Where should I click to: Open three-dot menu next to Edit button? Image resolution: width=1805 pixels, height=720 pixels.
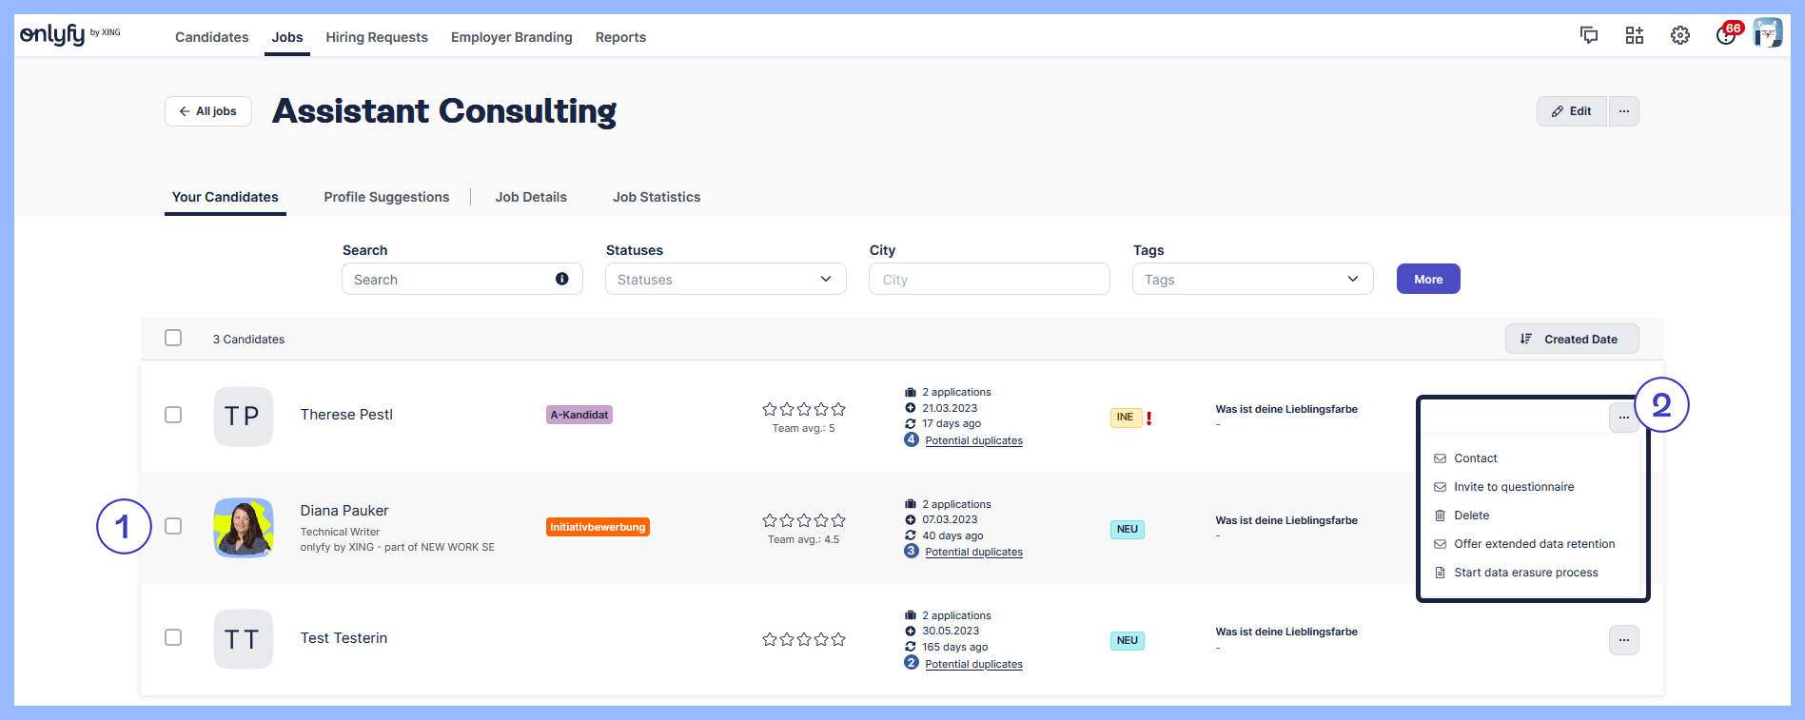coord(1623,111)
